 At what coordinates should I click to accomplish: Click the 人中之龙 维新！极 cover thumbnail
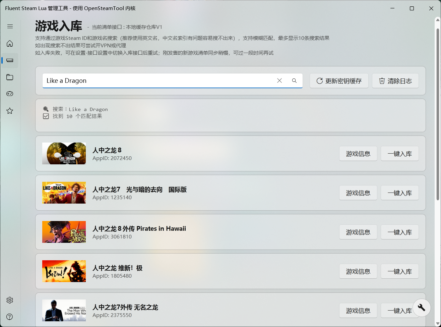click(x=64, y=271)
